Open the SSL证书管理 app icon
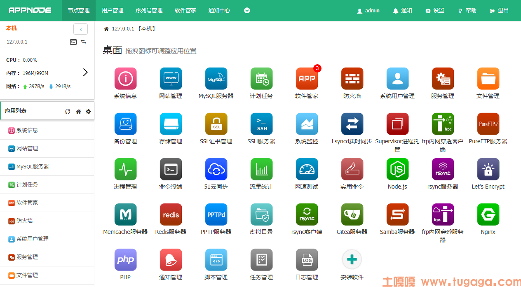Image resolution: width=521 pixels, height=287 pixels. click(x=216, y=124)
